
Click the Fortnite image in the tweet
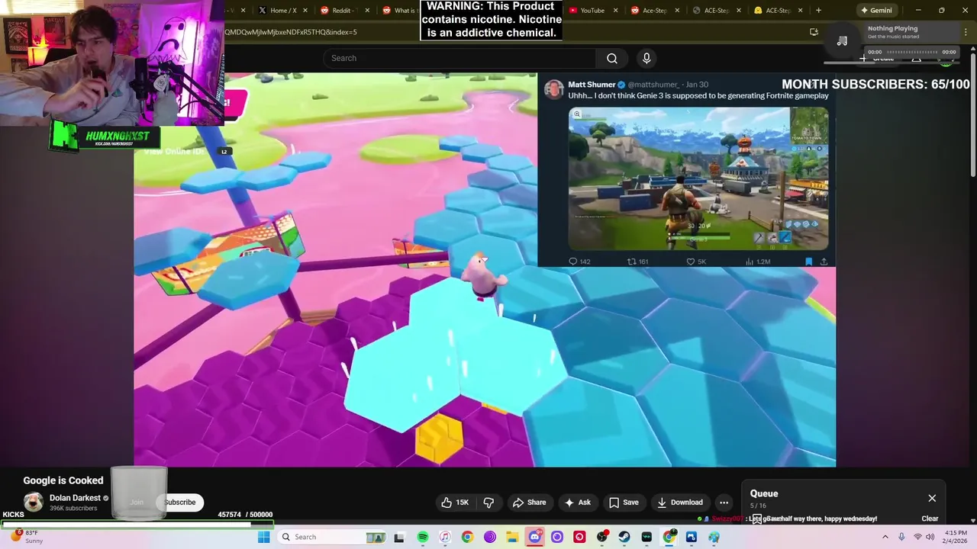(x=698, y=178)
